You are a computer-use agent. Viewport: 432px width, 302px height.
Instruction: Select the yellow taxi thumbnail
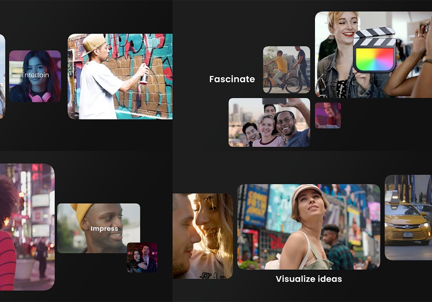(x=408, y=217)
